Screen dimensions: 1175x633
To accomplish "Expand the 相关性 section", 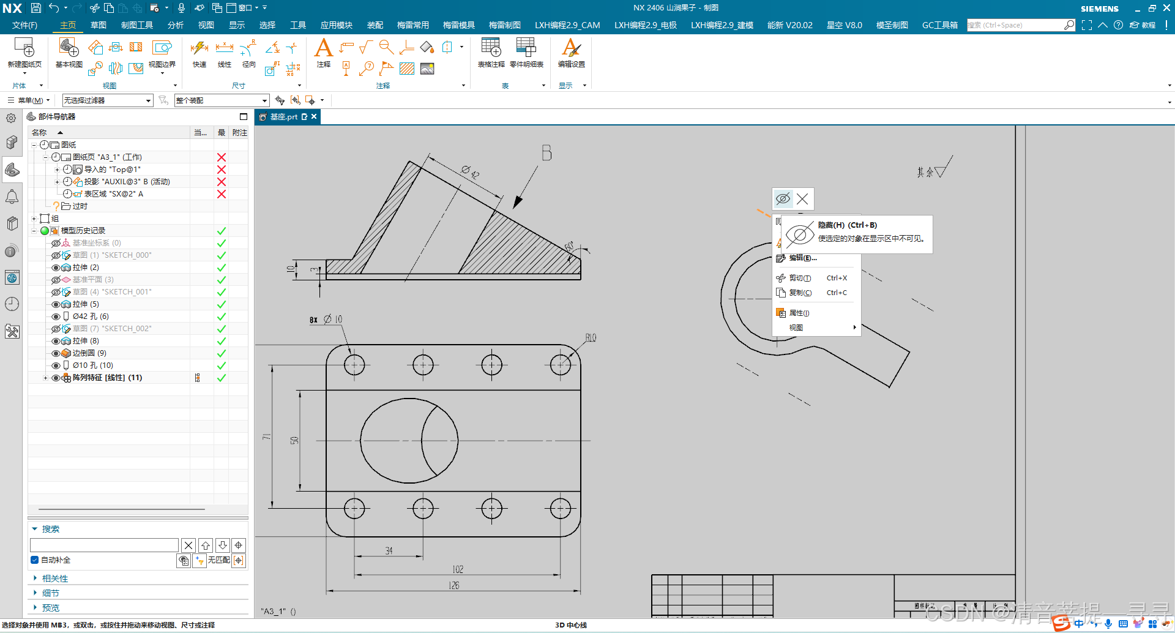I will click(x=35, y=578).
